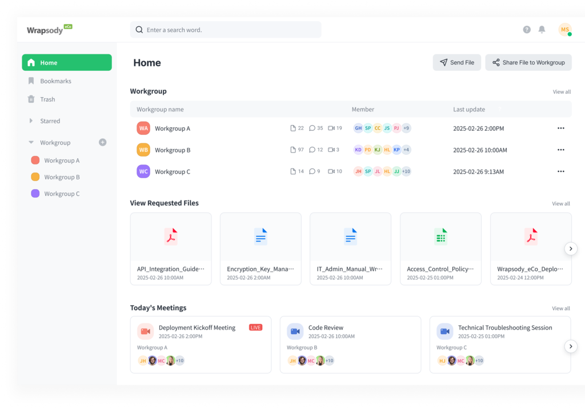Click Share File to Workgroup button
This screenshot has height=409, width=585.
pyautogui.click(x=528, y=62)
